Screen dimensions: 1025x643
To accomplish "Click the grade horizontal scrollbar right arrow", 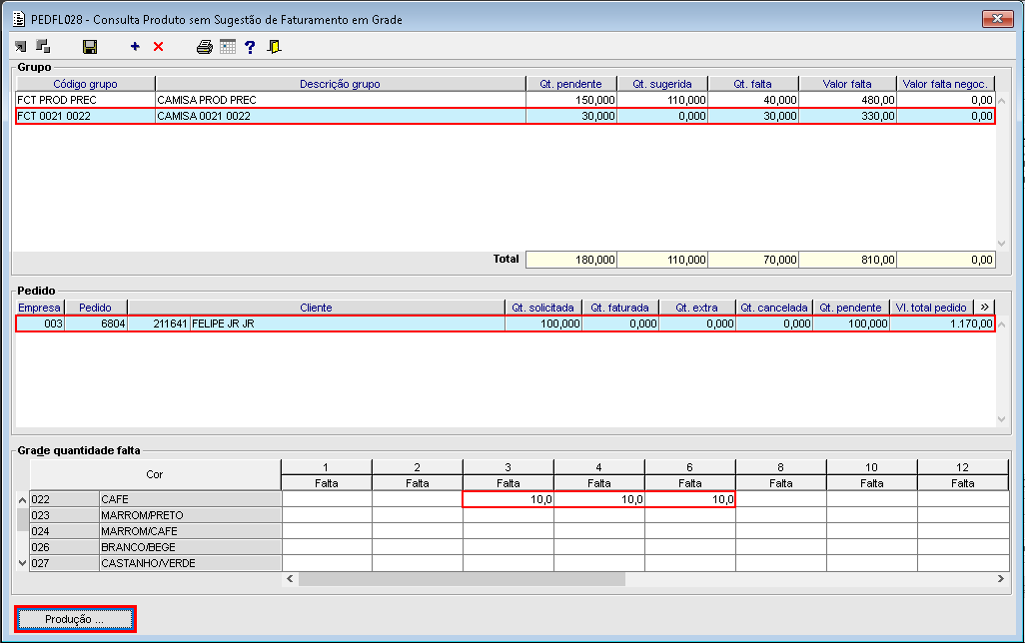I will coord(1000,579).
